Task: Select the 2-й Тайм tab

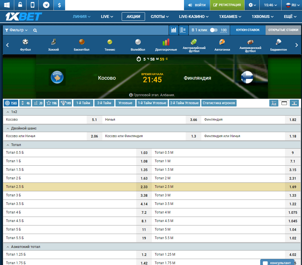Action: (x=104, y=103)
